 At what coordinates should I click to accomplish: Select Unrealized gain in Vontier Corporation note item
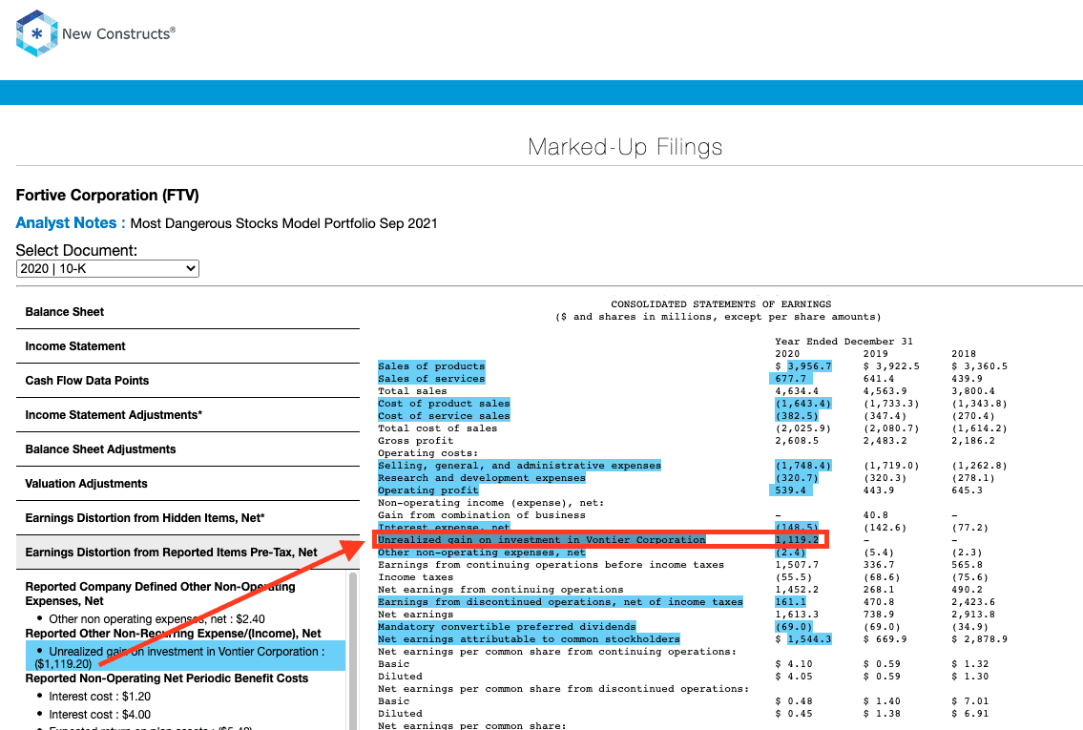click(185, 657)
